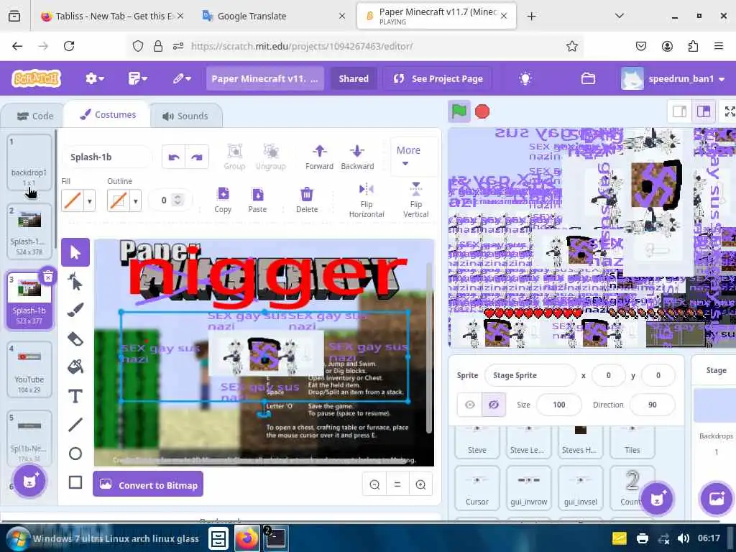Viewport: 736px width, 552px height.
Task: Open the choose a sprite button
Action: pos(657,499)
